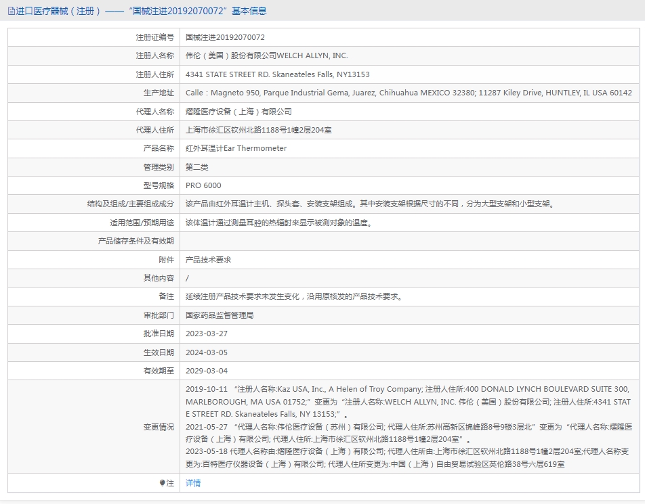Click the 生产地址 label
The image size is (645, 504).
click(159, 93)
